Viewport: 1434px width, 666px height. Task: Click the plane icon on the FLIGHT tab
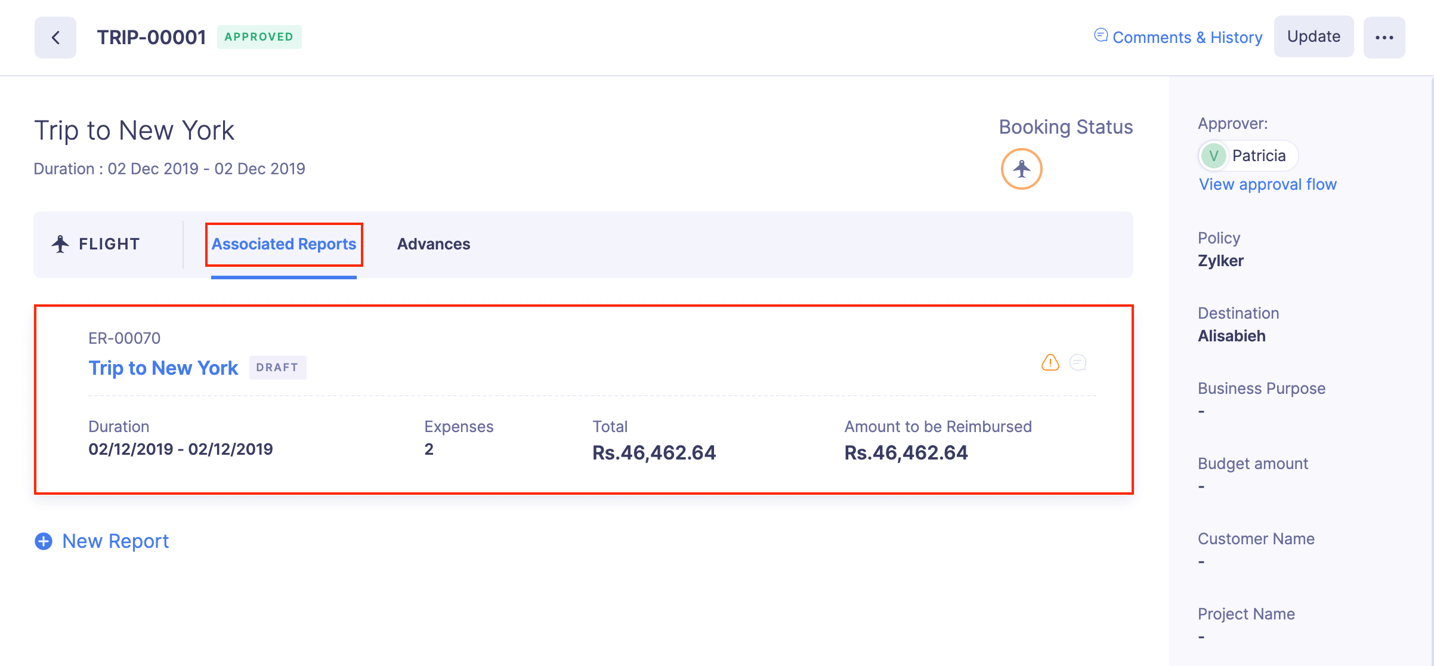tap(60, 243)
